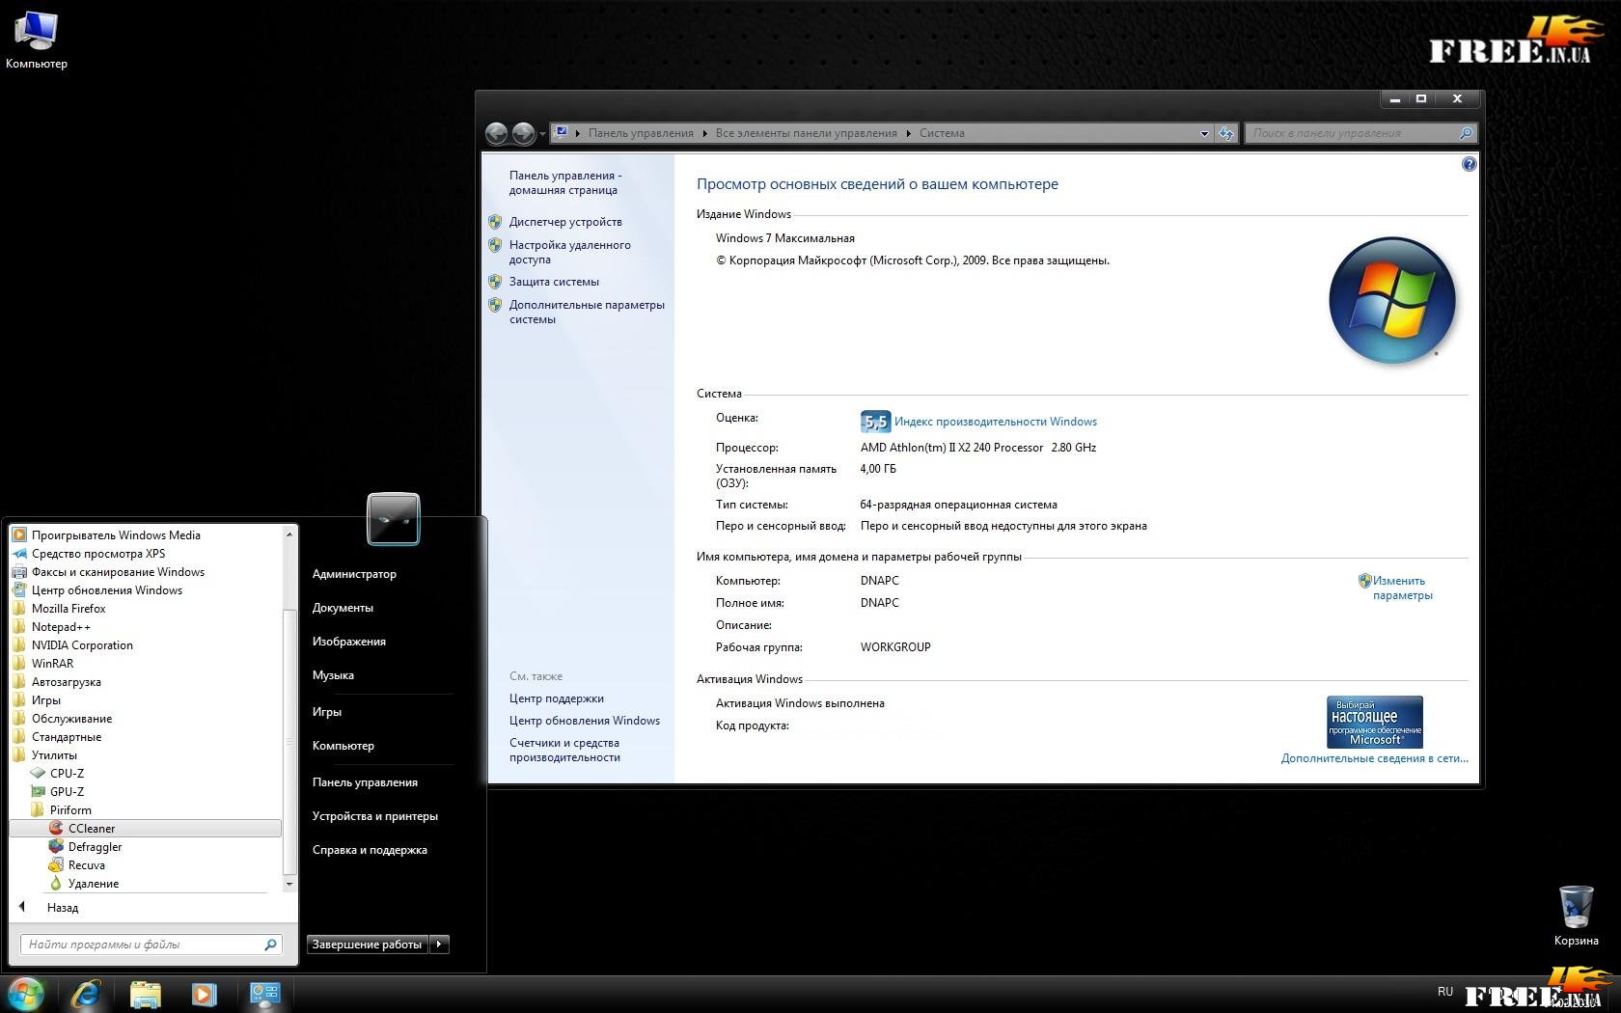The width and height of the screenshot is (1621, 1013).
Task: Go back in the System window
Action: (496, 133)
